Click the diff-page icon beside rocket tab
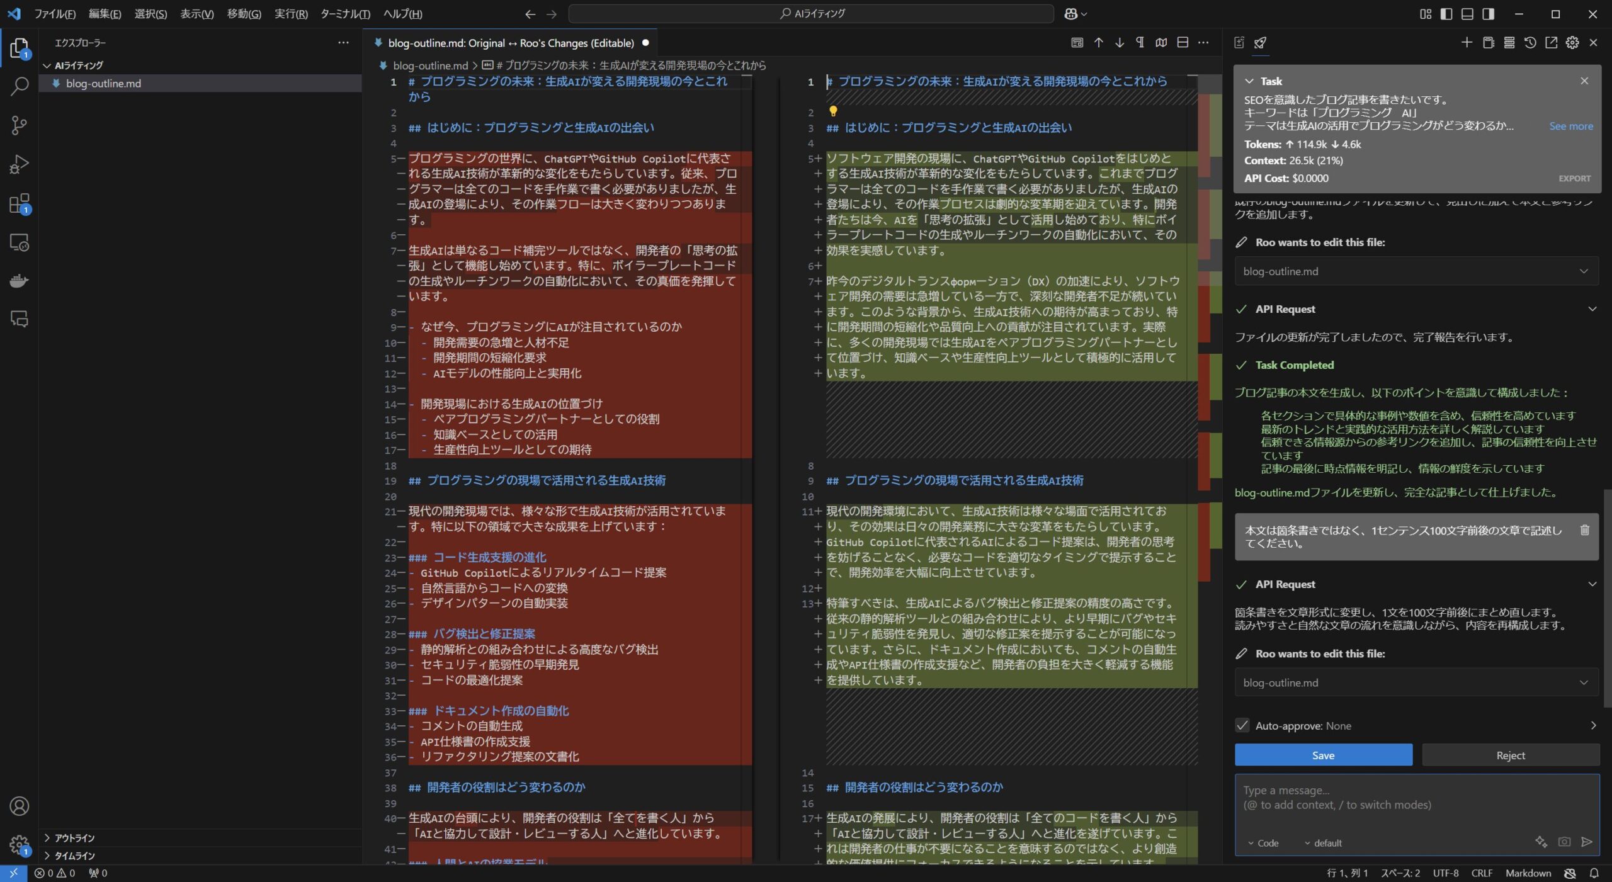The height and width of the screenshot is (882, 1612). point(1239,42)
